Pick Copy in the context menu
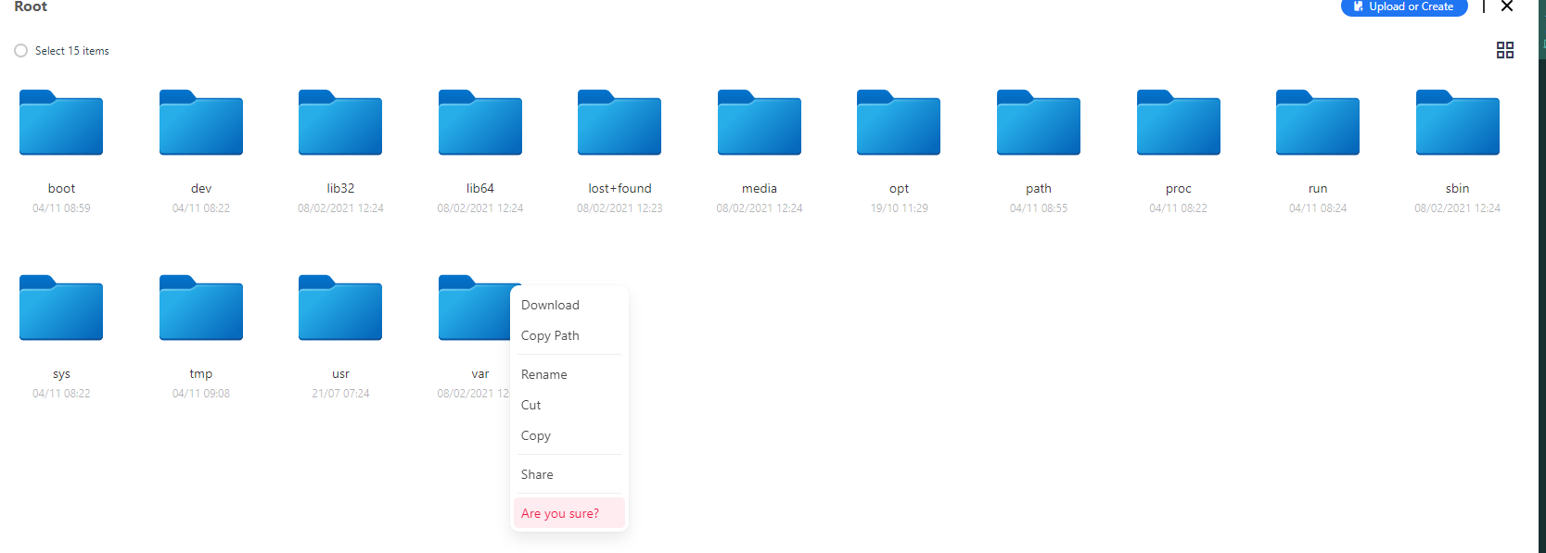Screen dimensions: 1546x553 569,435
